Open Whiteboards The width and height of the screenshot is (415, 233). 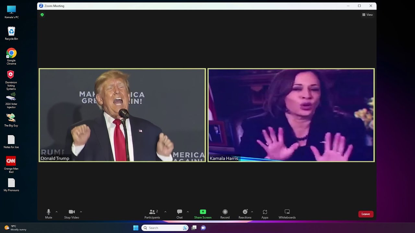click(287, 214)
